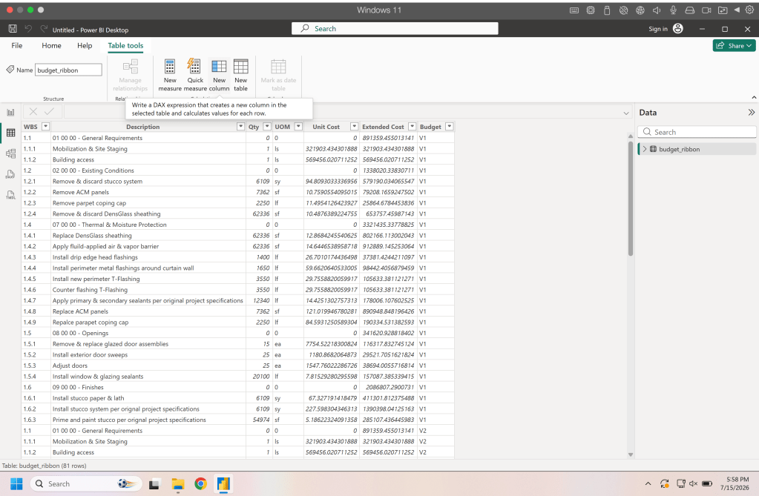Click the vertical table scrollbar thumb
This screenshot has width=759, height=496.
(x=630, y=199)
